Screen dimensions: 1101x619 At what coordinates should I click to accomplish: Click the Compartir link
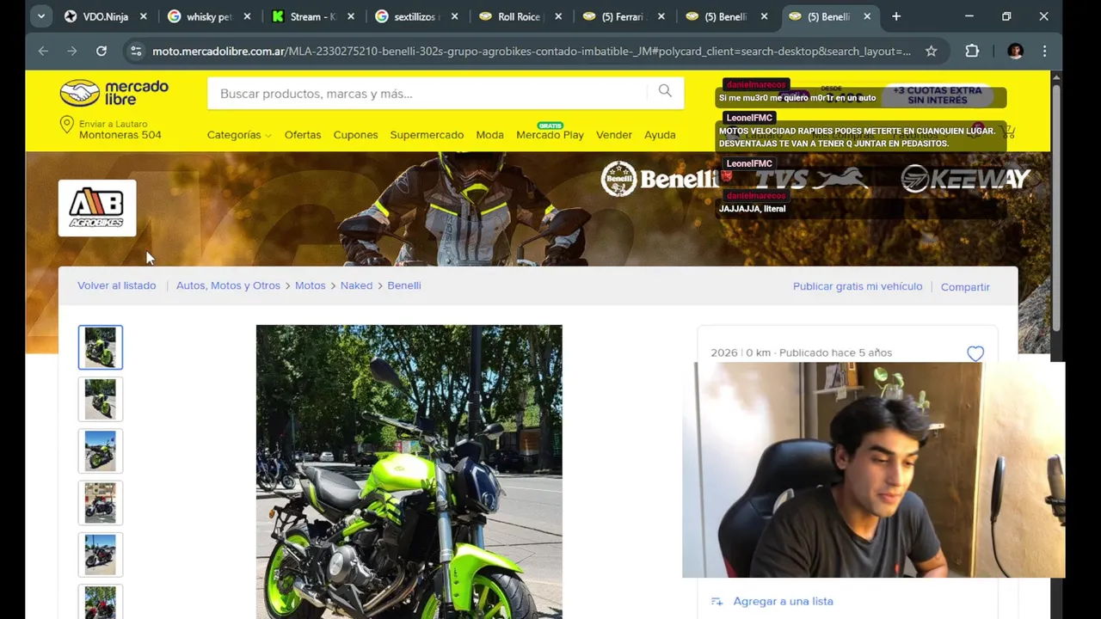(965, 287)
